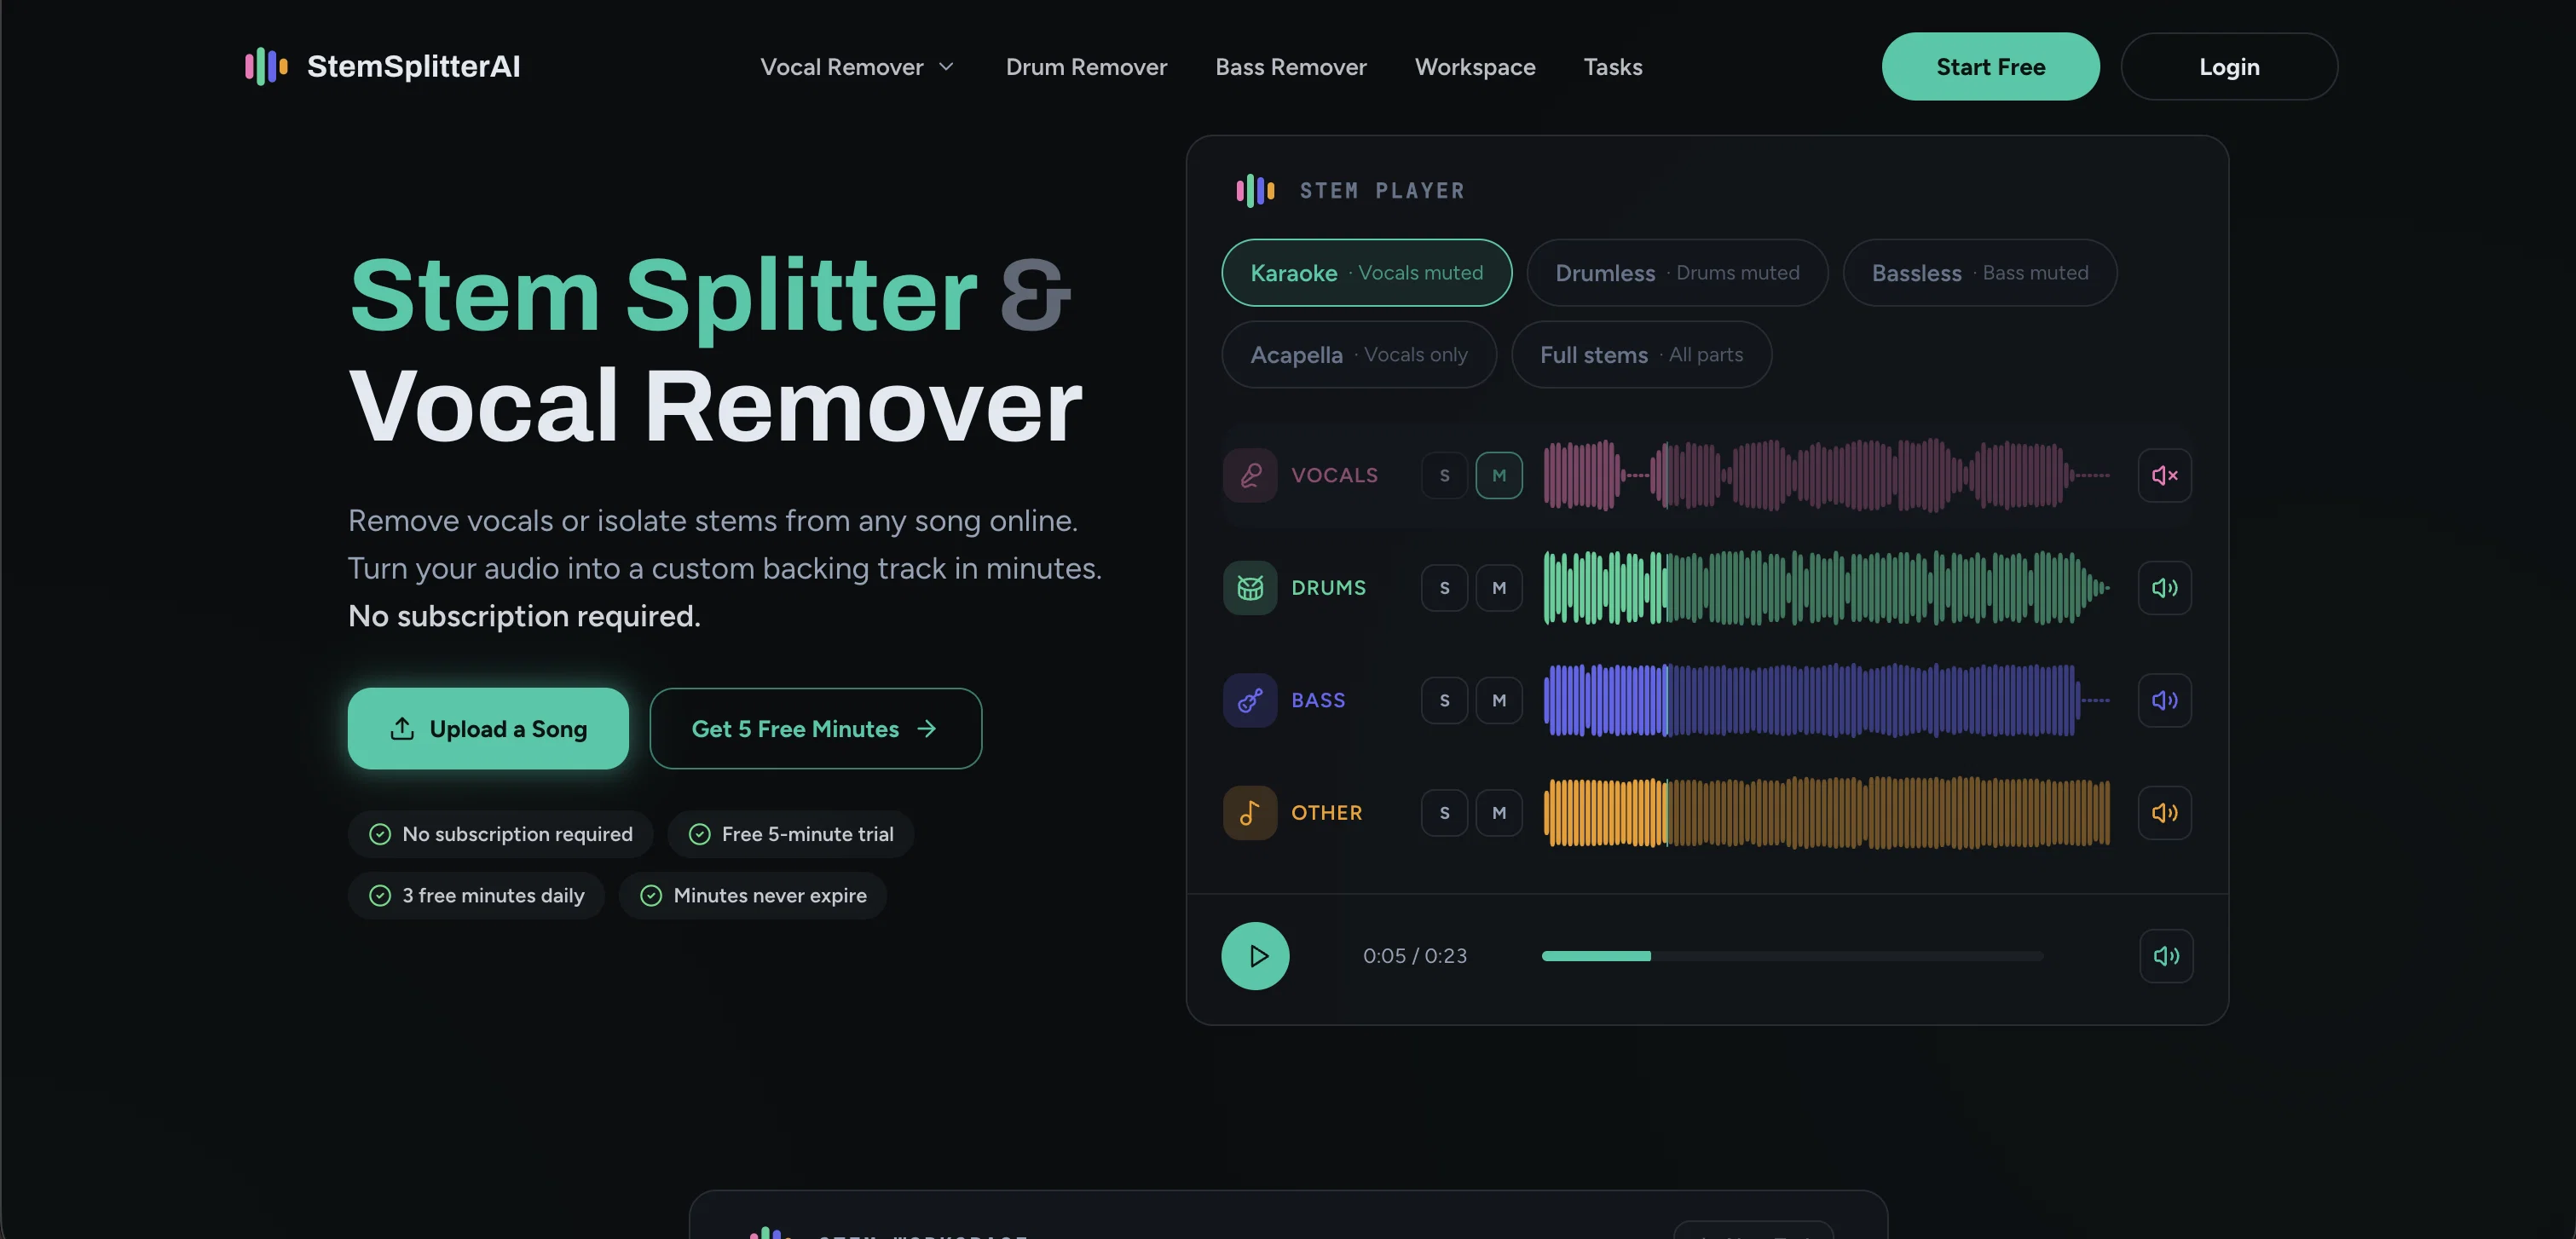Click the arrow icon in Get 5 Free Minutes
Viewport: 2576px width, 1239px height.
tap(927, 728)
